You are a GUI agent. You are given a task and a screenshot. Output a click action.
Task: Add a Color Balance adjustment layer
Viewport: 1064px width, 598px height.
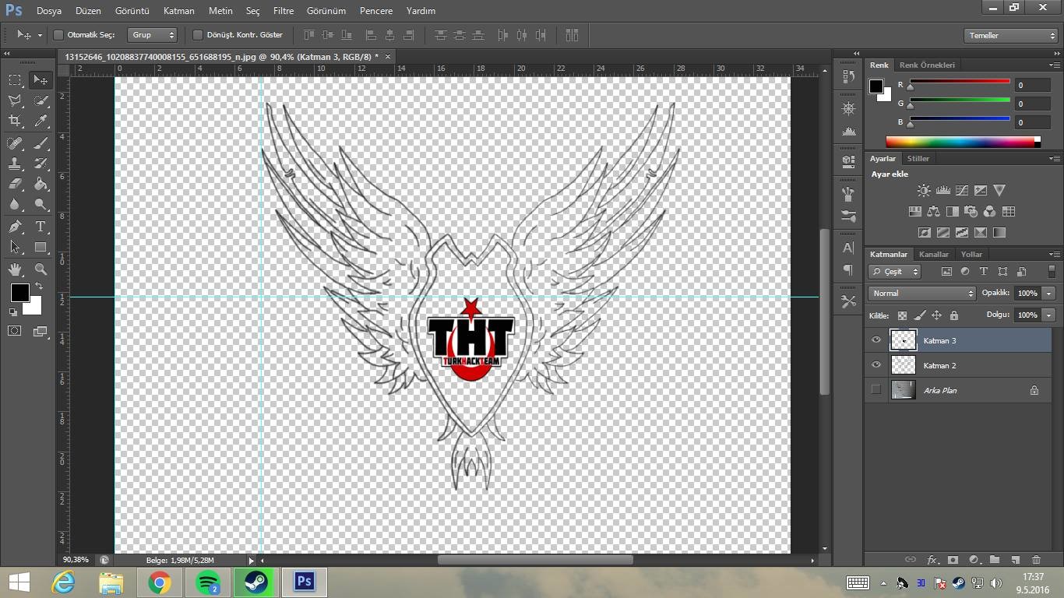933,211
